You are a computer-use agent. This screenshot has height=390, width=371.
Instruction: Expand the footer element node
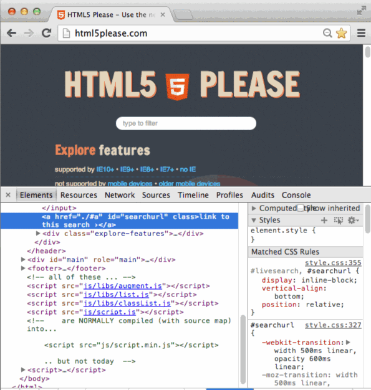point(23,269)
